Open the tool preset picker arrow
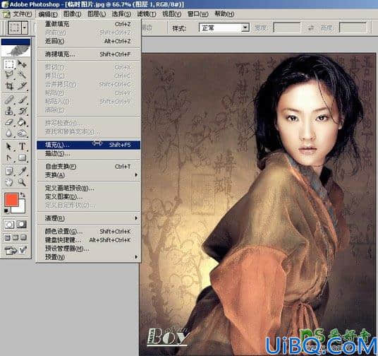 click(25, 28)
